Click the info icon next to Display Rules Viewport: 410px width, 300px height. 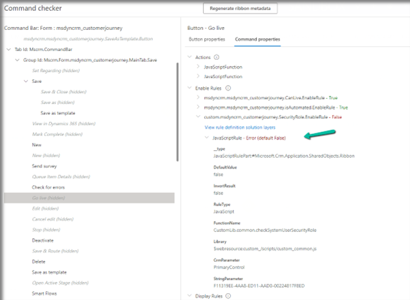230,295
